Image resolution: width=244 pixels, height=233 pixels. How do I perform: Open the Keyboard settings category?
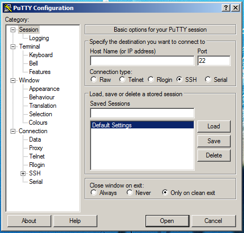click(41, 55)
